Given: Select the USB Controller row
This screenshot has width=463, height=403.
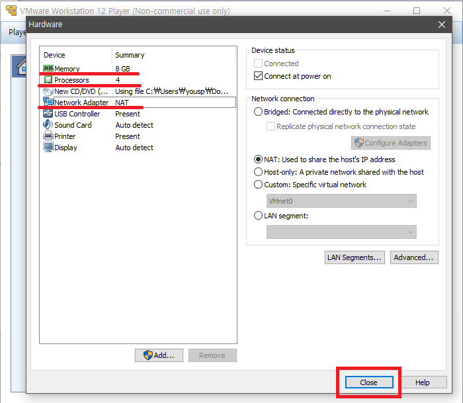Looking at the screenshot, I should click(138, 113).
